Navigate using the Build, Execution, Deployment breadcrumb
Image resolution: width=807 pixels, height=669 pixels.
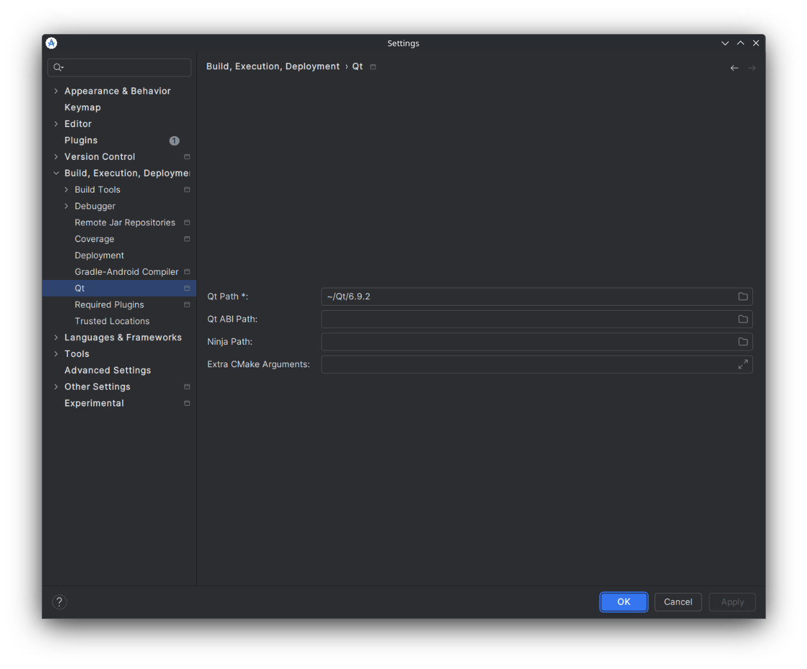click(x=272, y=66)
